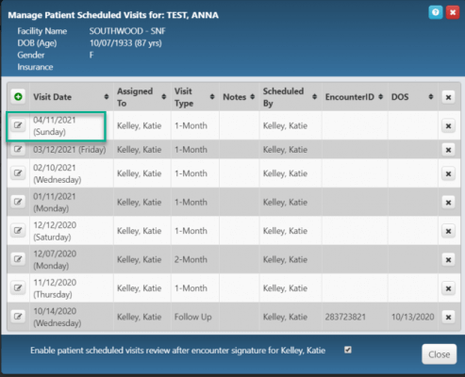
Task: Sort by Scheduled By column arrows
Action: (x=314, y=97)
